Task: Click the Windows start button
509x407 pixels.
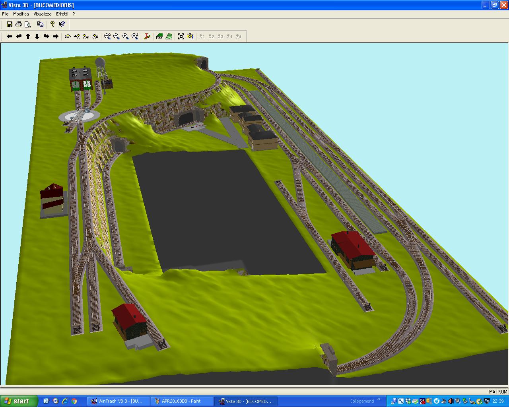Action: (x=19, y=401)
